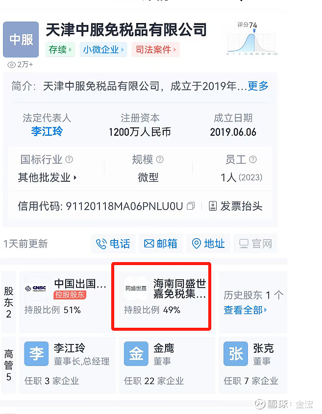Image resolution: width=322 pixels, height=414 pixels.
Task: Click the help icon beside 国标行业
Action: click(x=69, y=159)
